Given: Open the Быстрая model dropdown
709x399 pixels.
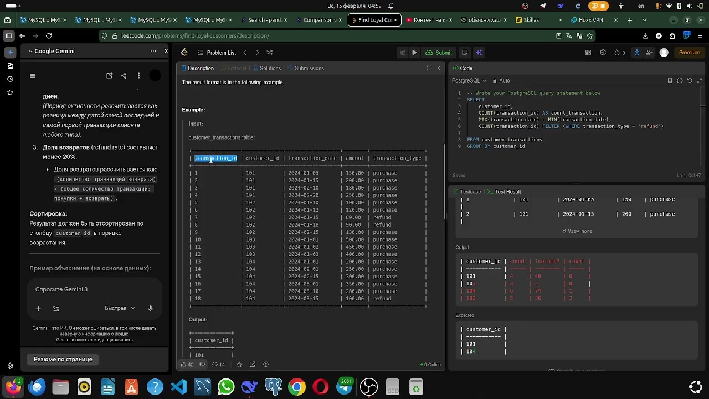Looking at the screenshot, I should tap(120, 308).
